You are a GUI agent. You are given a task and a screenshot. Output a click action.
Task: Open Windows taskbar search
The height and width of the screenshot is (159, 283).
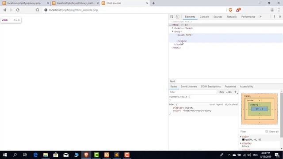pyautogui.click(x=15, y=155)
